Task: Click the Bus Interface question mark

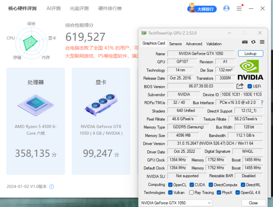Action: [262, 102]
